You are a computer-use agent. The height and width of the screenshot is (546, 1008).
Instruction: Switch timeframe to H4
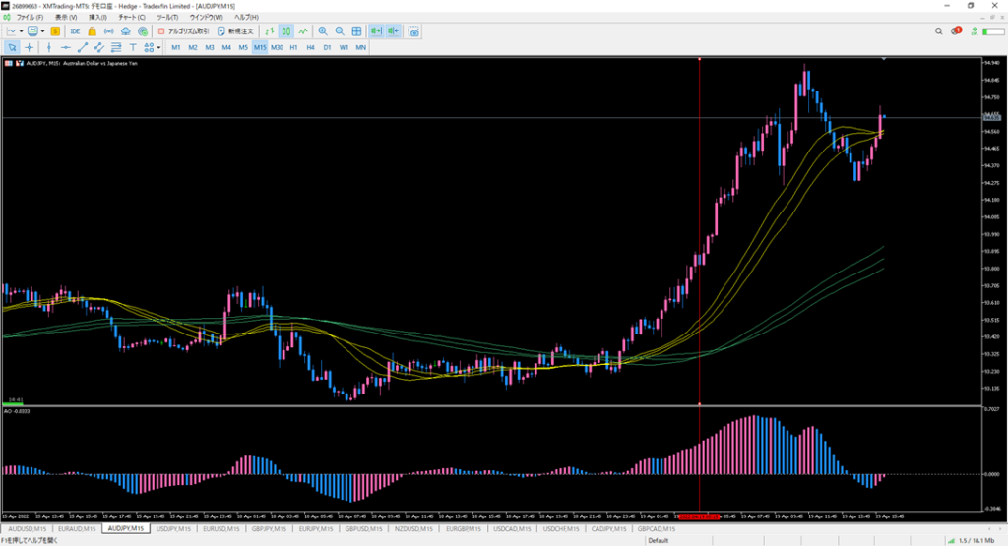(x=310, y=47)
